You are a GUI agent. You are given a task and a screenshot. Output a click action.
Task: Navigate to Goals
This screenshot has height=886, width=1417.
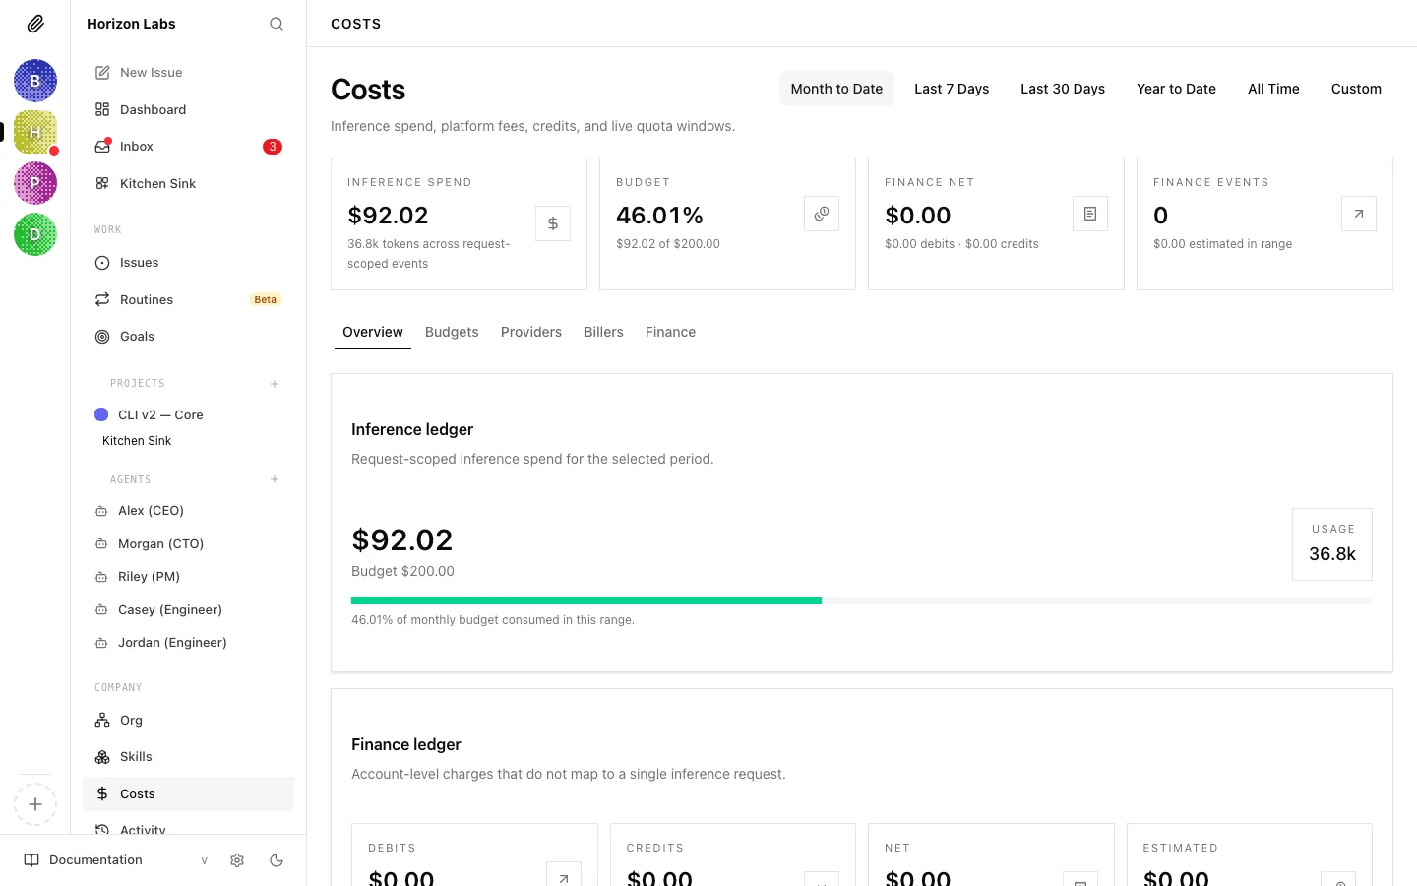[x=189, y=337]
